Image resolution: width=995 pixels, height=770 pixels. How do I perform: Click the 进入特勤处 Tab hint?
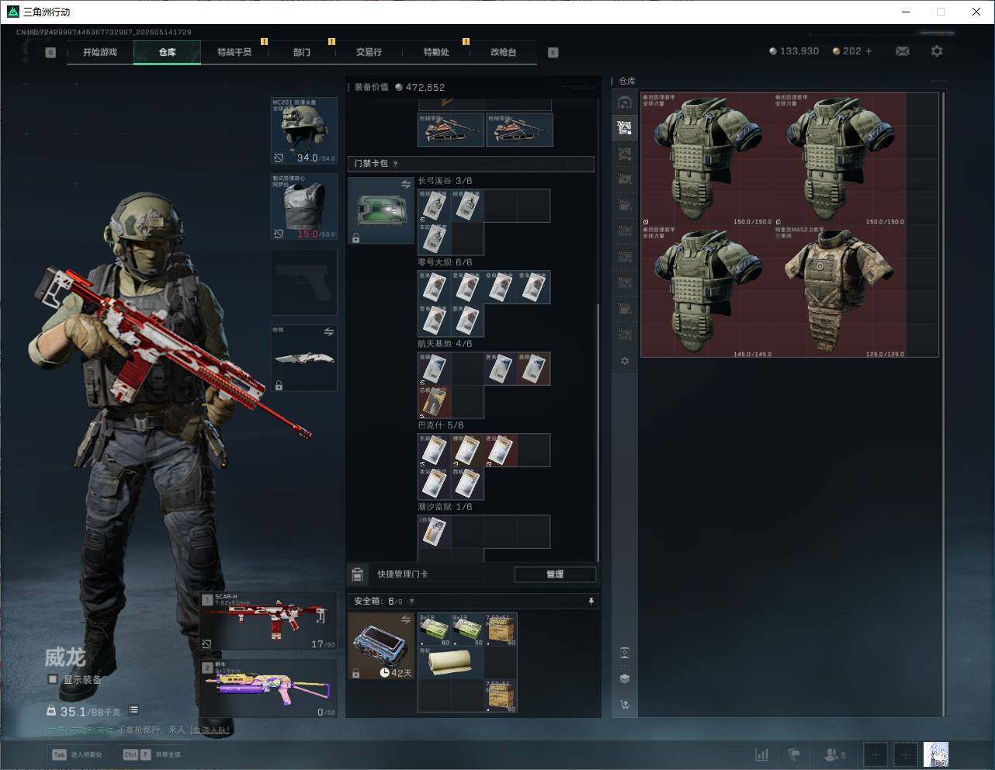77,754
